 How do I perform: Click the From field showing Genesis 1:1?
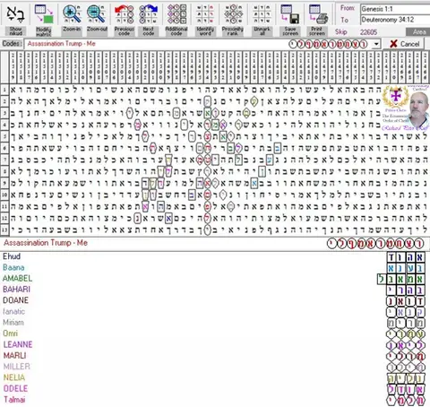pos(395,9)
